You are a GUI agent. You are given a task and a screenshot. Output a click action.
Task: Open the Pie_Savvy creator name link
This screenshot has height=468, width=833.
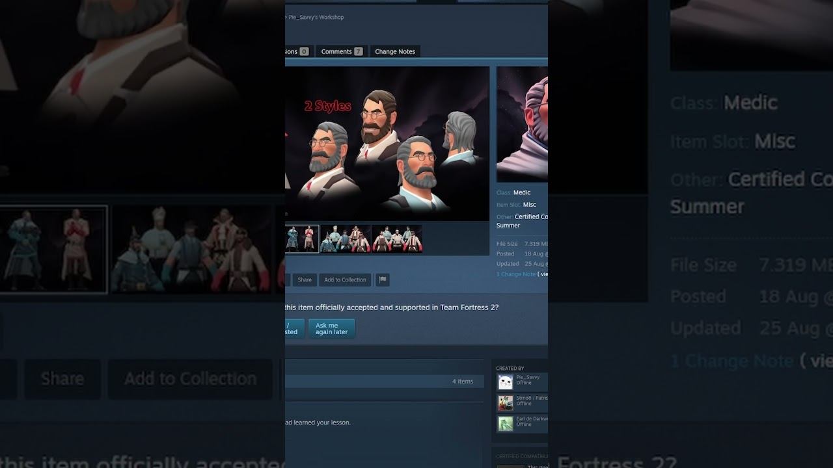[x=528, y=377]
